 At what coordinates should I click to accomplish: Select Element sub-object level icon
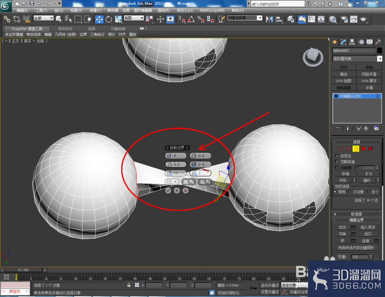[x=370, y=148]
